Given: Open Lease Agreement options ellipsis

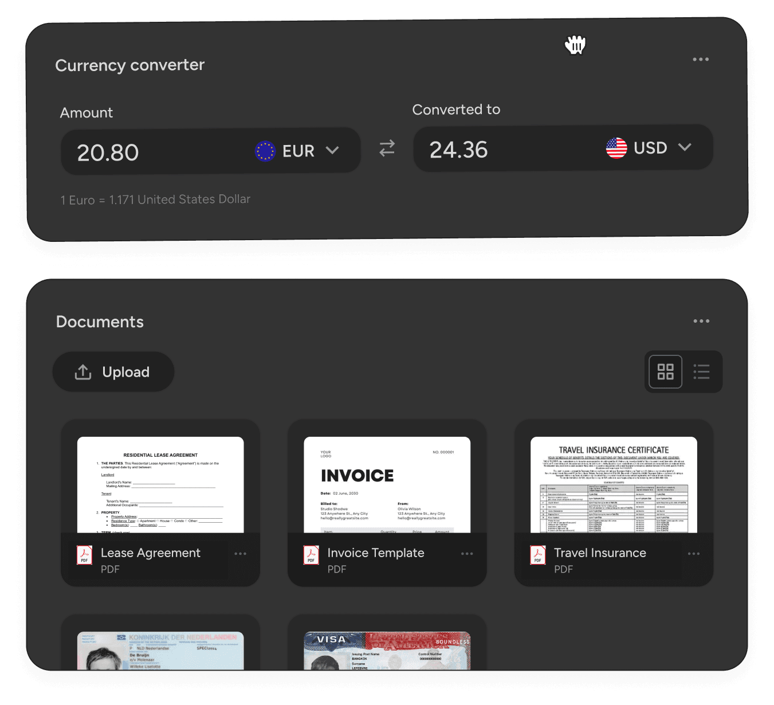Looking at the screenshot, I should click(x=240, y=554).
